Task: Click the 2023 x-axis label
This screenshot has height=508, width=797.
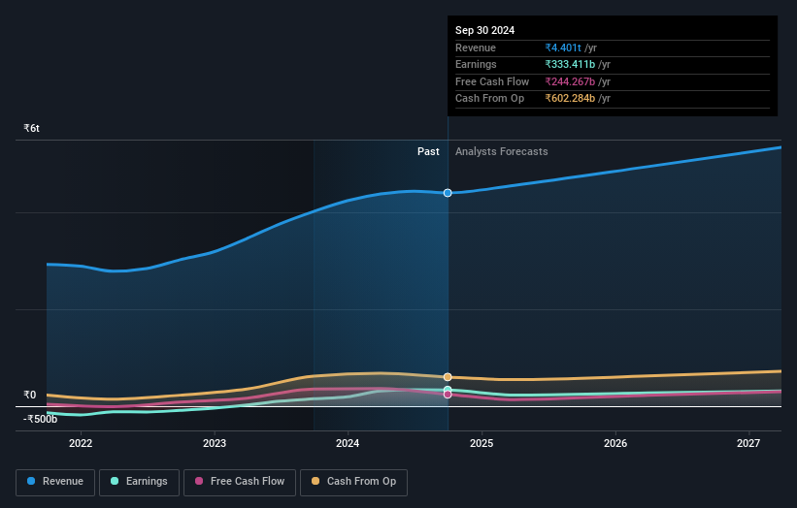Action: [215, 444]
